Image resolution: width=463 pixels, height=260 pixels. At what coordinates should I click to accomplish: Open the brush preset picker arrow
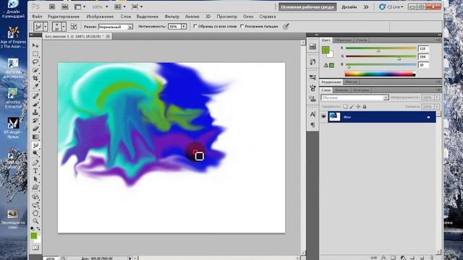(x=64, y=27)
